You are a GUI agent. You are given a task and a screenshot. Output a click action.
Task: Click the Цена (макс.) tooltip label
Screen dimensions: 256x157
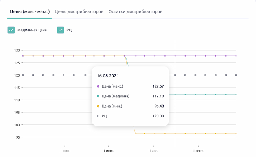(x=112, y=86)
